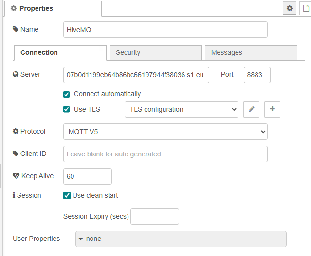Open the description document icon
311x256 pixels.
pyautogui.click(x=306, y=8)
